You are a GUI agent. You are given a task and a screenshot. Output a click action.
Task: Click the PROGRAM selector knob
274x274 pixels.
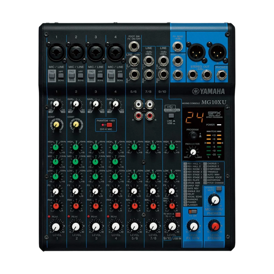pyautogui.click(x=193, y=135)
